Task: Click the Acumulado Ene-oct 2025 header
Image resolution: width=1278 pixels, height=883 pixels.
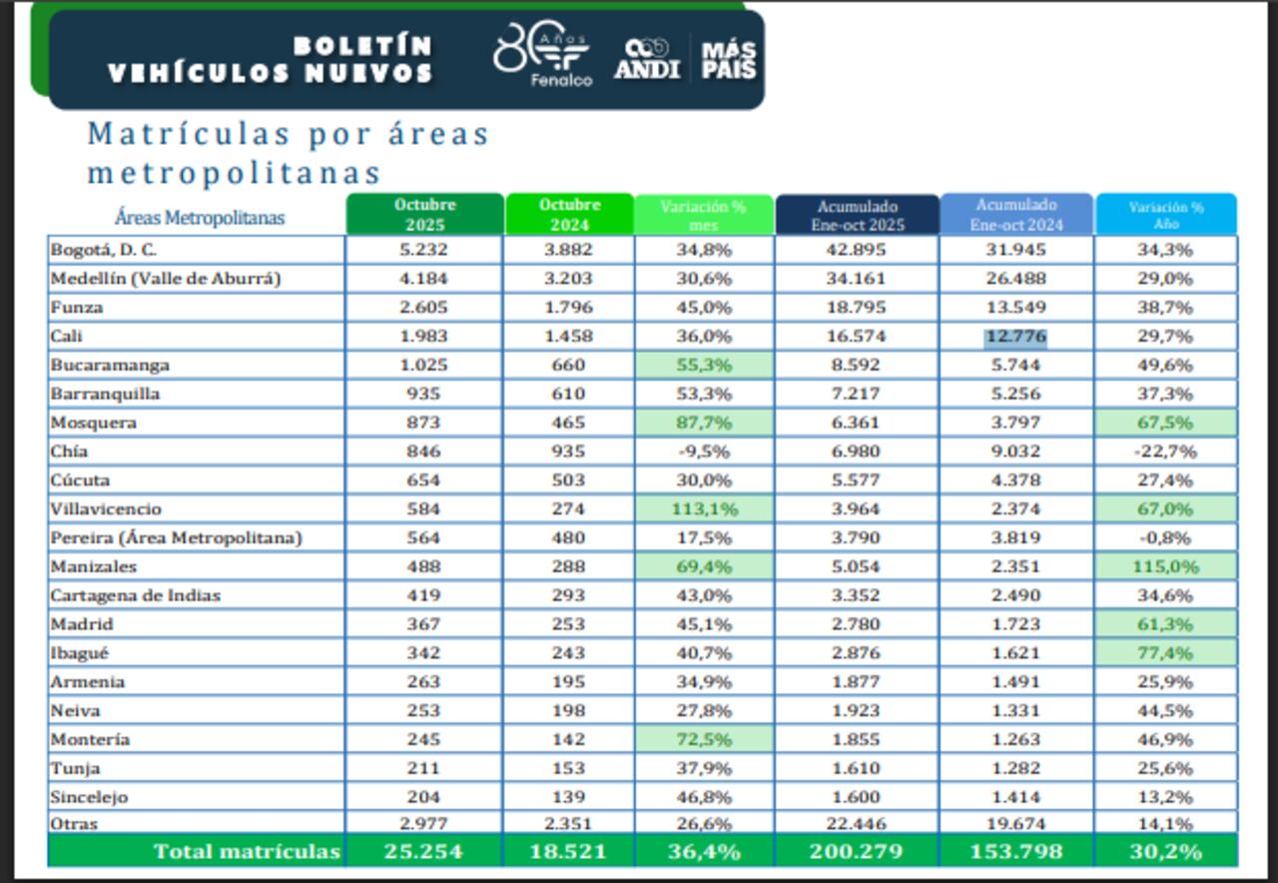Action: point(857,212)
